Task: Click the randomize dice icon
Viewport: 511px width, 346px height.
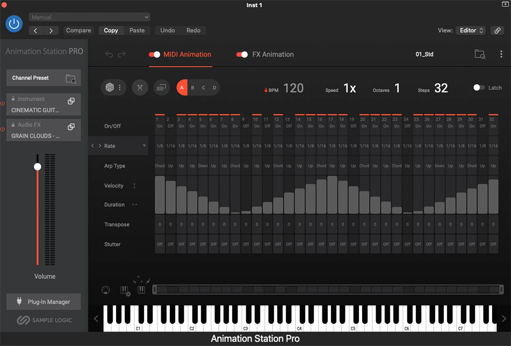Action: (x=110, y=88)
